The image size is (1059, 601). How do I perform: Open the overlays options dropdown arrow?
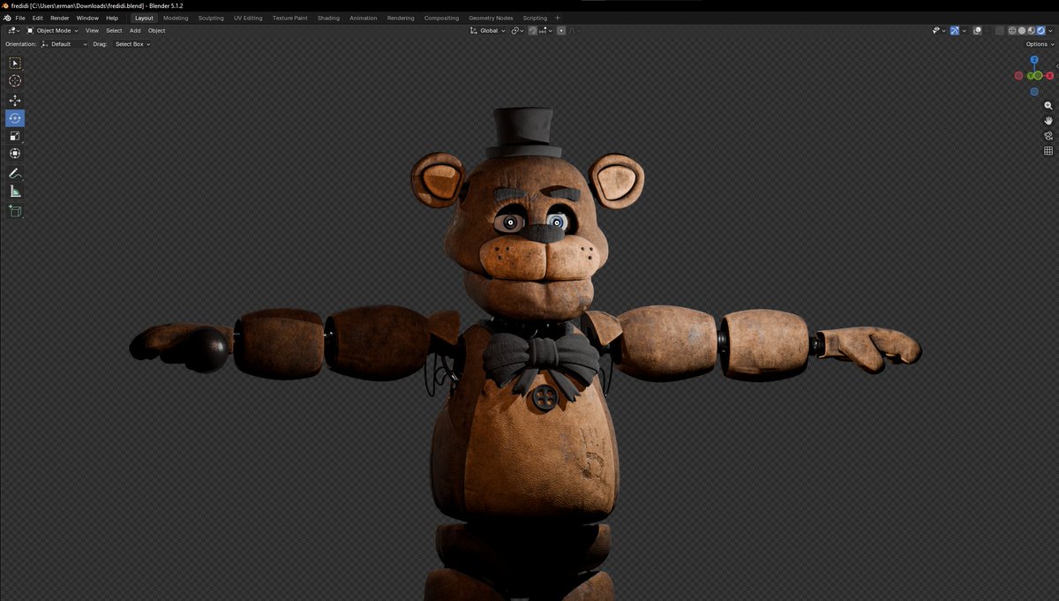point(987,31)
